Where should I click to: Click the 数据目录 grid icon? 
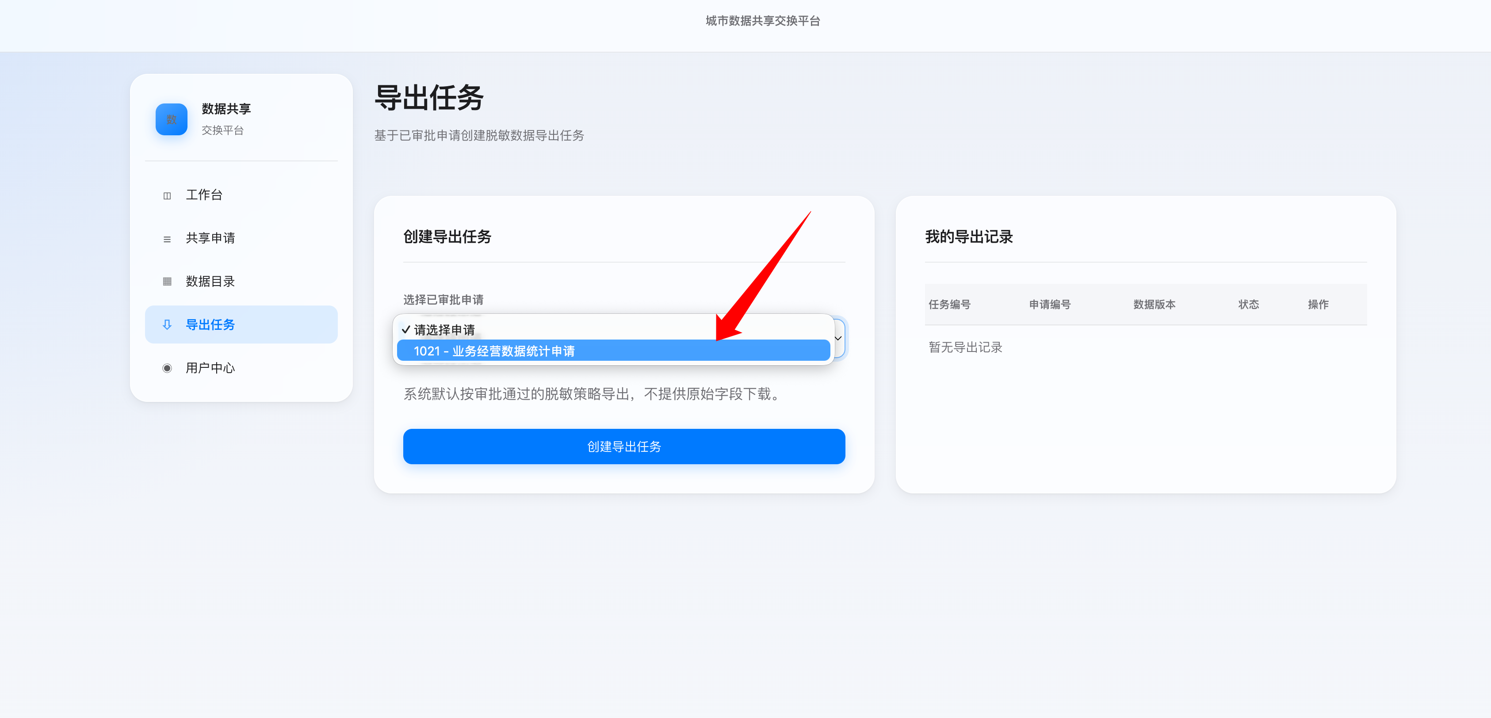click(167, 282)
